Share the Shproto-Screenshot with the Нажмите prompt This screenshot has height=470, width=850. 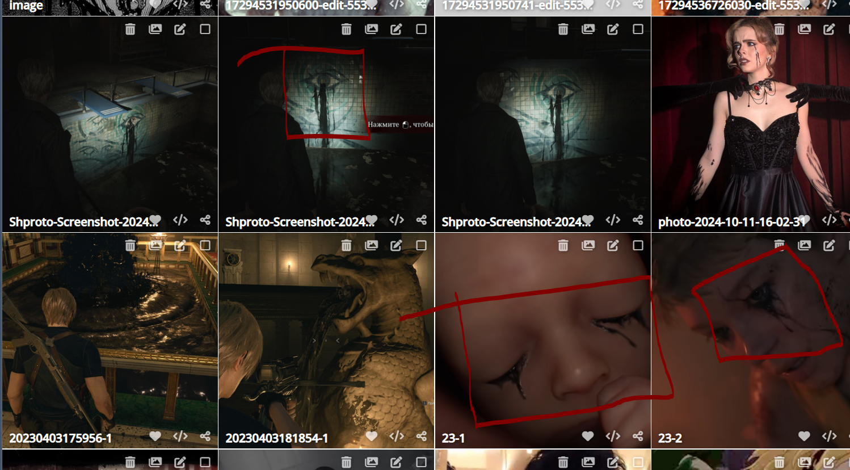(x=421, y=220)
